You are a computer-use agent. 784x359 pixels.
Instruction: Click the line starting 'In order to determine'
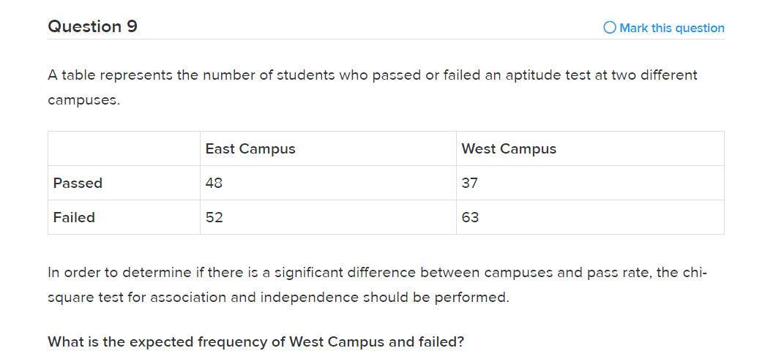point(376,273)
